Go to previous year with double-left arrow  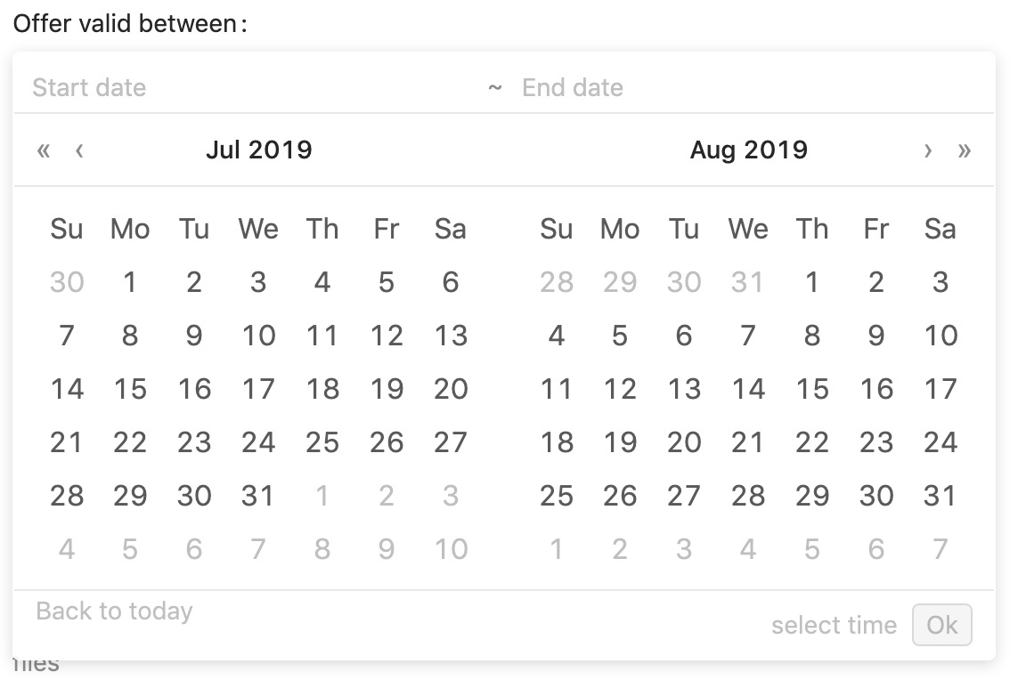(x=44, y=150)
